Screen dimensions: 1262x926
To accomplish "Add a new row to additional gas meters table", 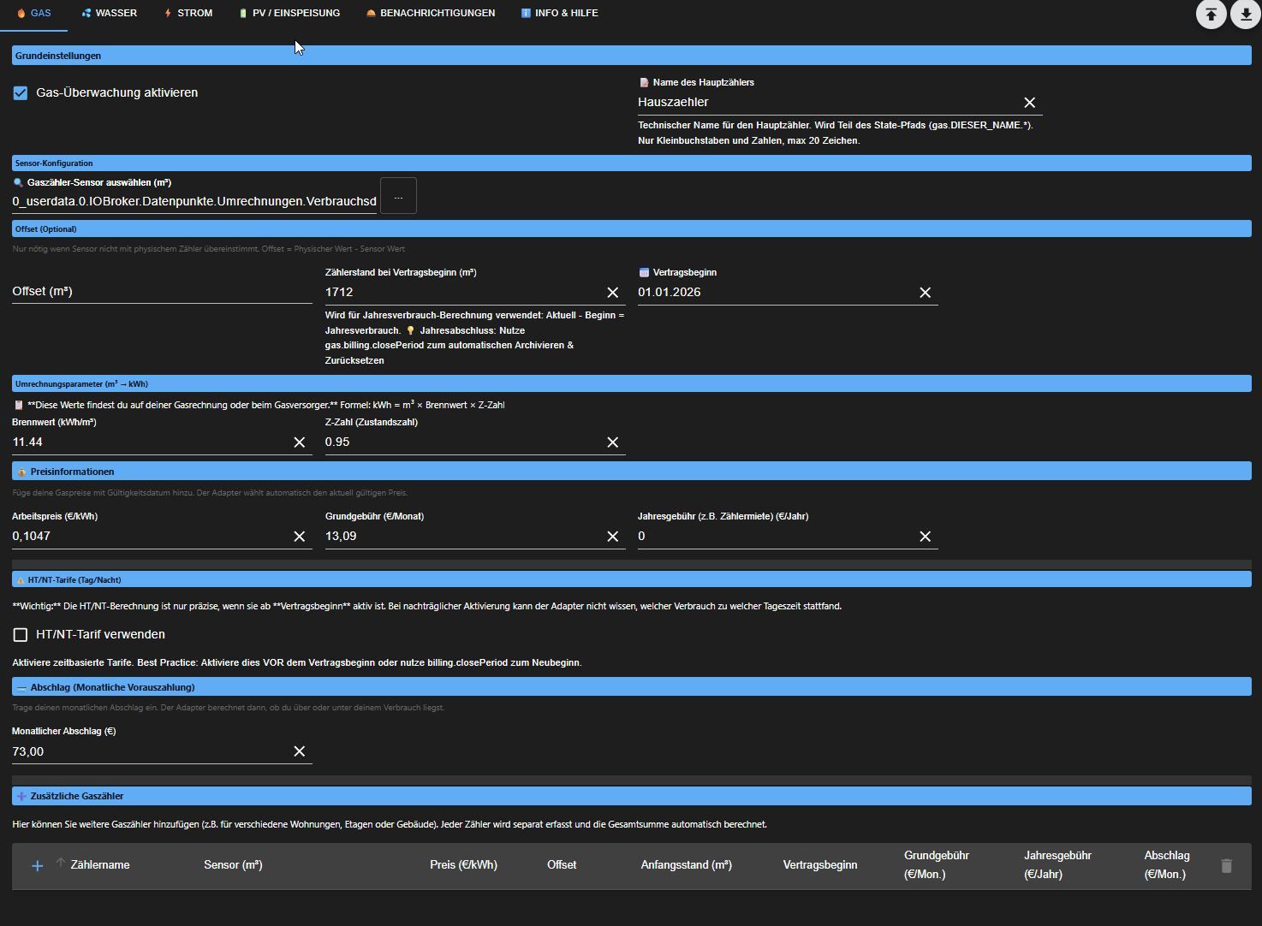I will click(x=37, y=866).
